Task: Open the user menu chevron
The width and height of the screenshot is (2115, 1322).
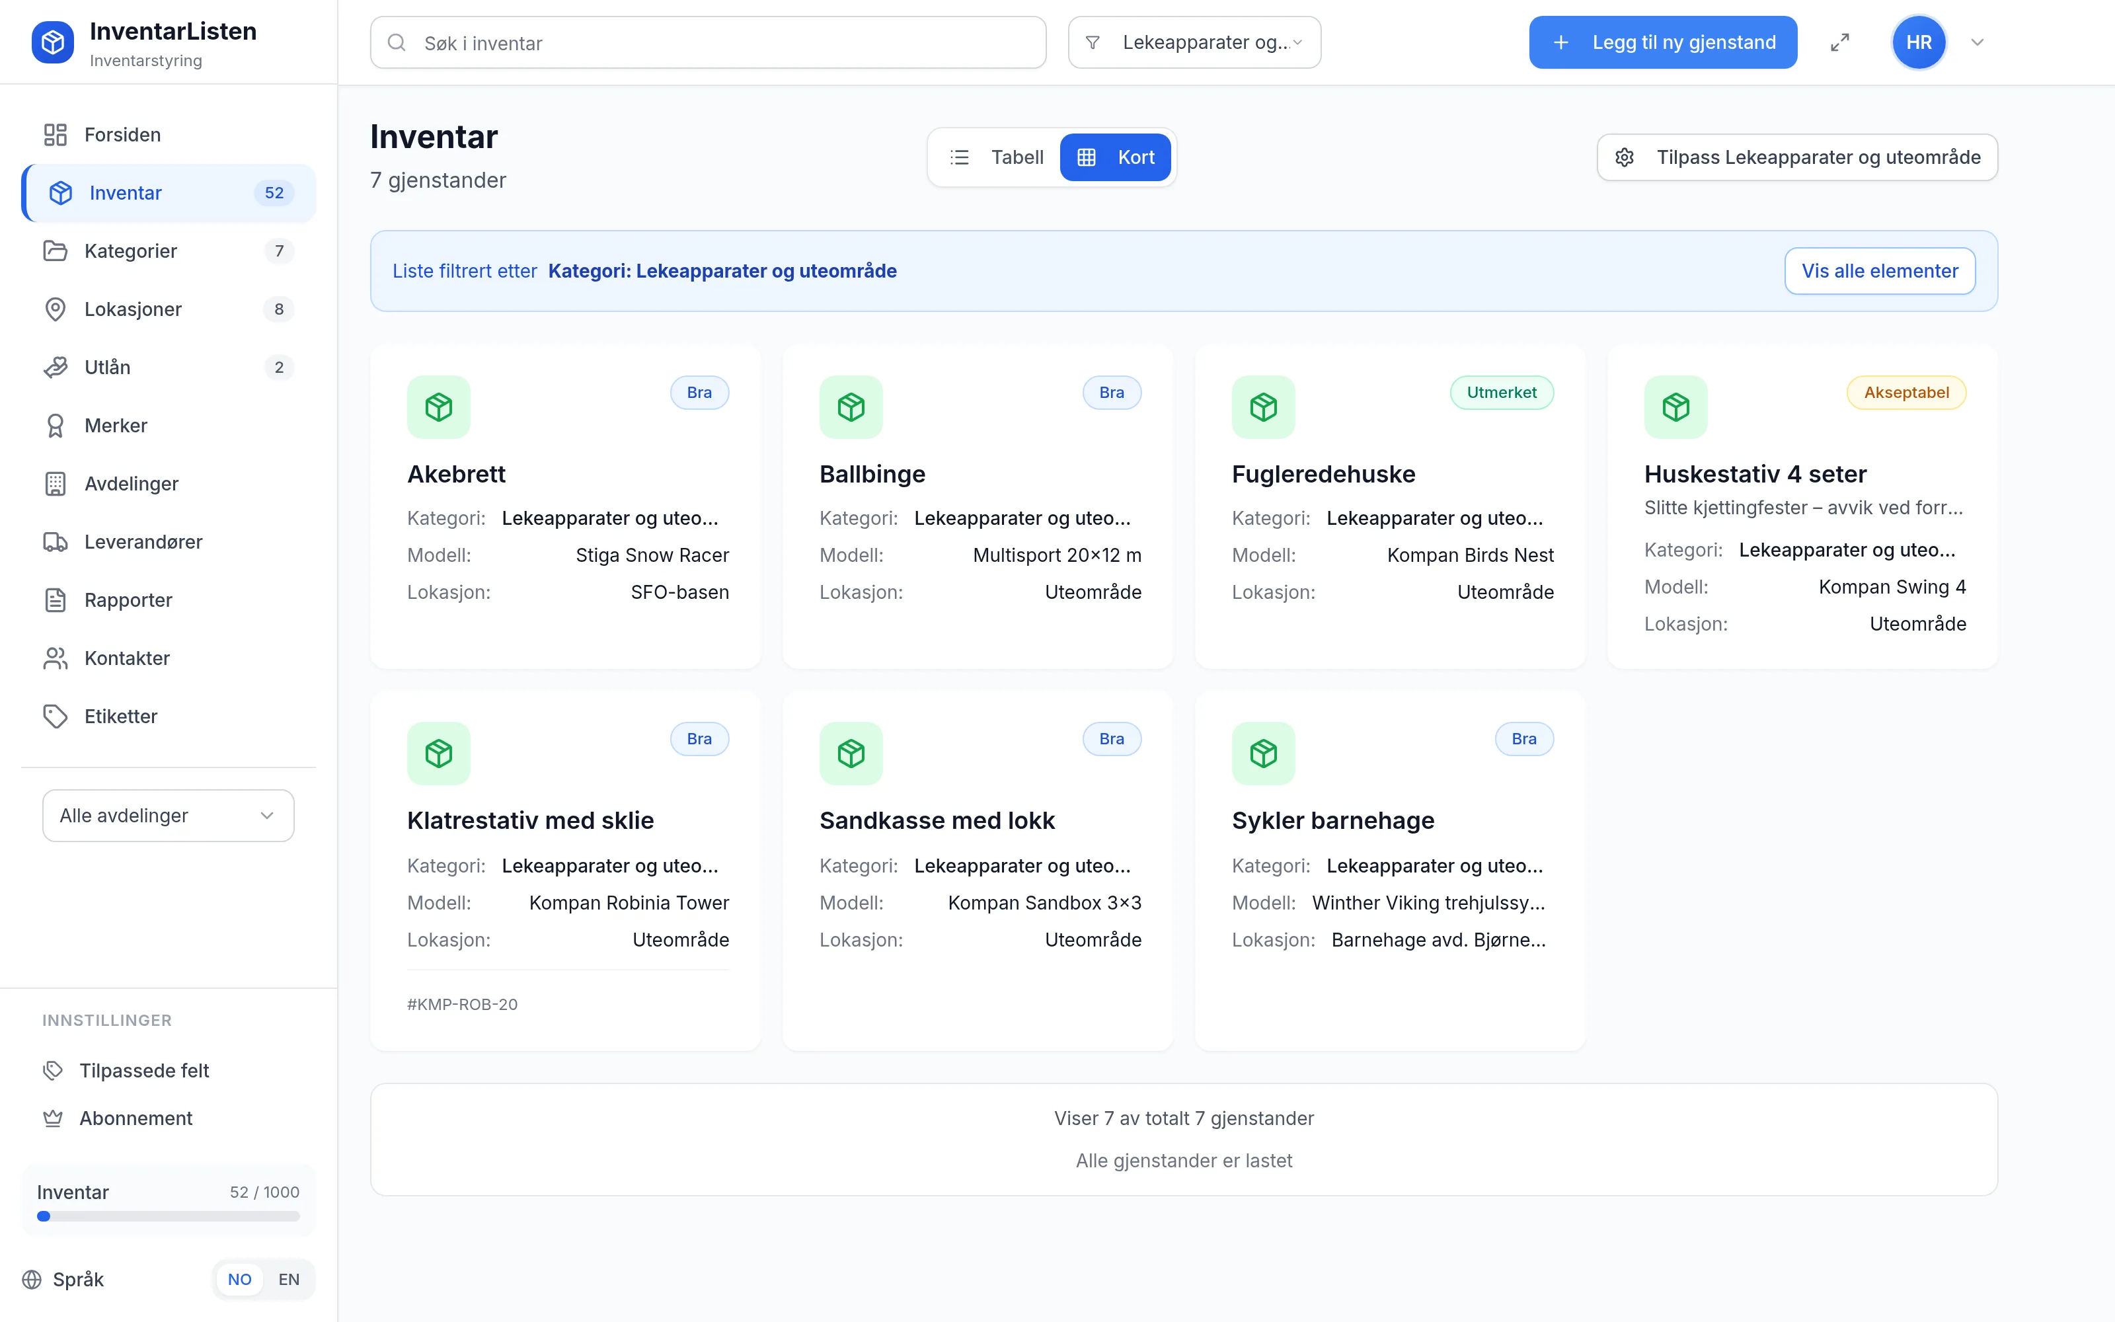Action: click(x=1977, y=42)
